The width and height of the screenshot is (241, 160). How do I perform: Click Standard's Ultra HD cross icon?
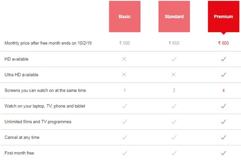click(x=174, y=75)
